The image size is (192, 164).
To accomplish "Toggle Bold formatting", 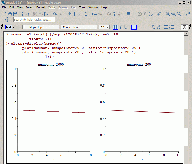I will pyautogui.click(x=115, y=27).
